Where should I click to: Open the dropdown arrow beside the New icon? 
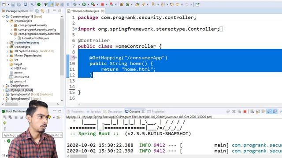click(x=8, y=4)
